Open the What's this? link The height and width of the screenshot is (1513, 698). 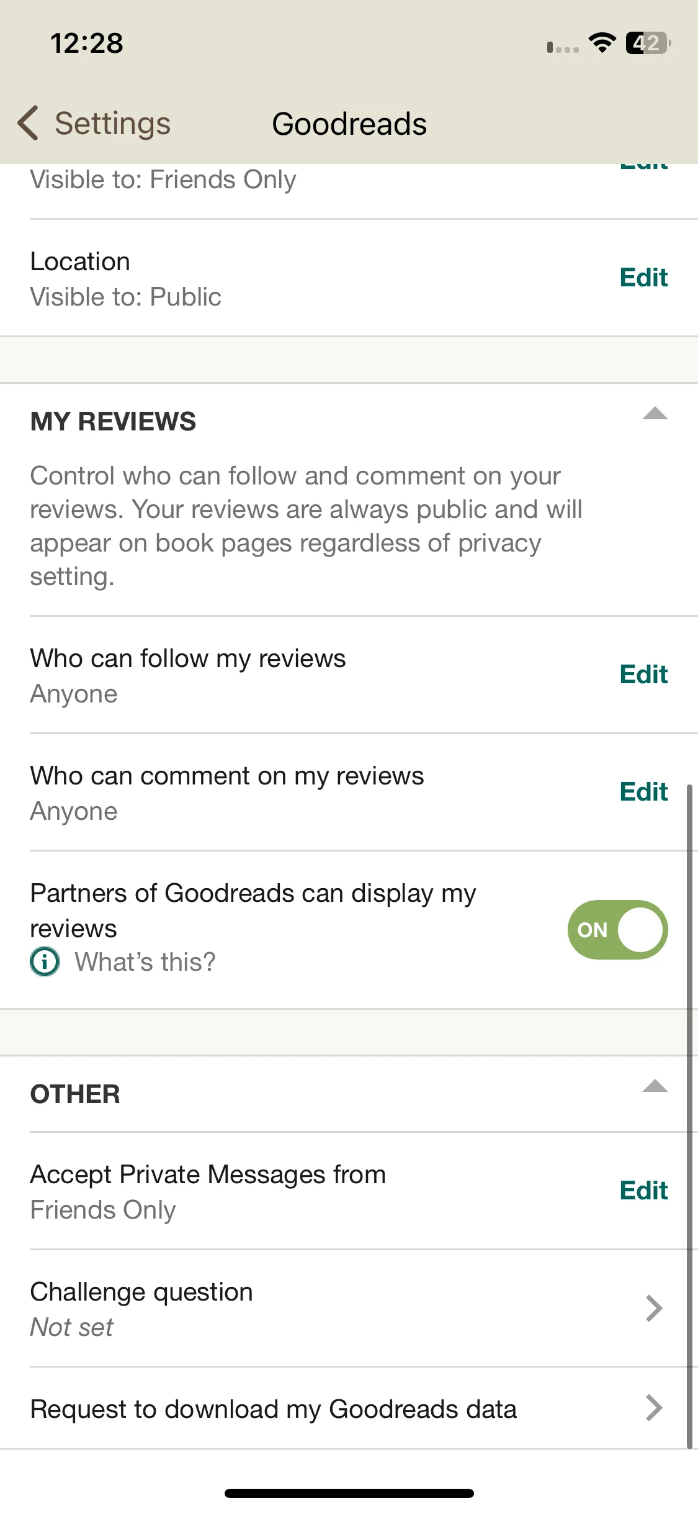[x=145, y=962]
